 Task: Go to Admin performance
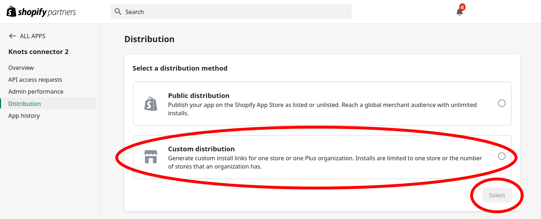pos(36,91)
